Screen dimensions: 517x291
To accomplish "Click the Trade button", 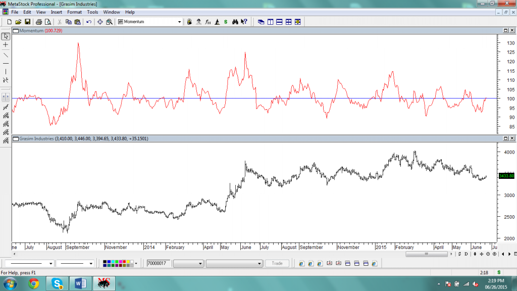I will point(277,263).
